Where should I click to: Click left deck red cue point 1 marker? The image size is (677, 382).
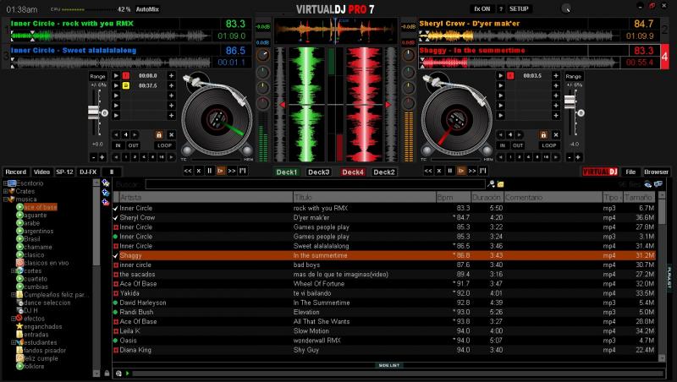[x=125, y=75]
